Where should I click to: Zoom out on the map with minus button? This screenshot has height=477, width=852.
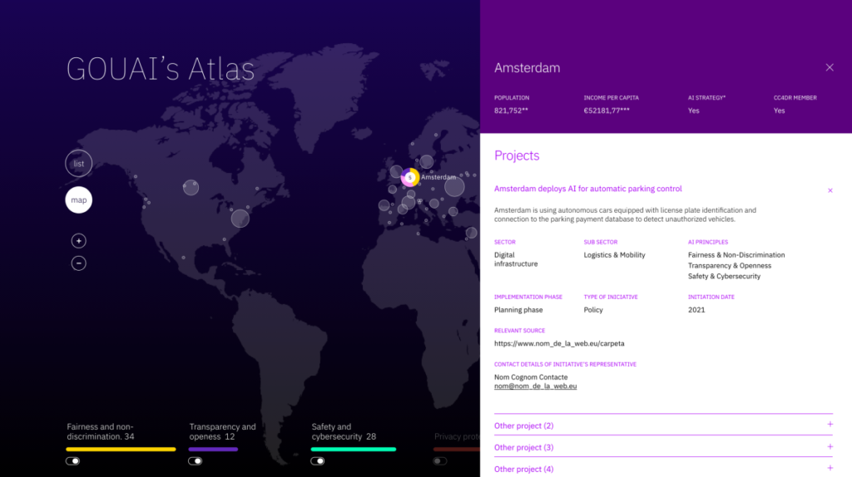(78, 263)
